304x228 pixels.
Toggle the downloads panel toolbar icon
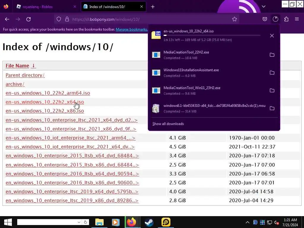pos(275,19)
